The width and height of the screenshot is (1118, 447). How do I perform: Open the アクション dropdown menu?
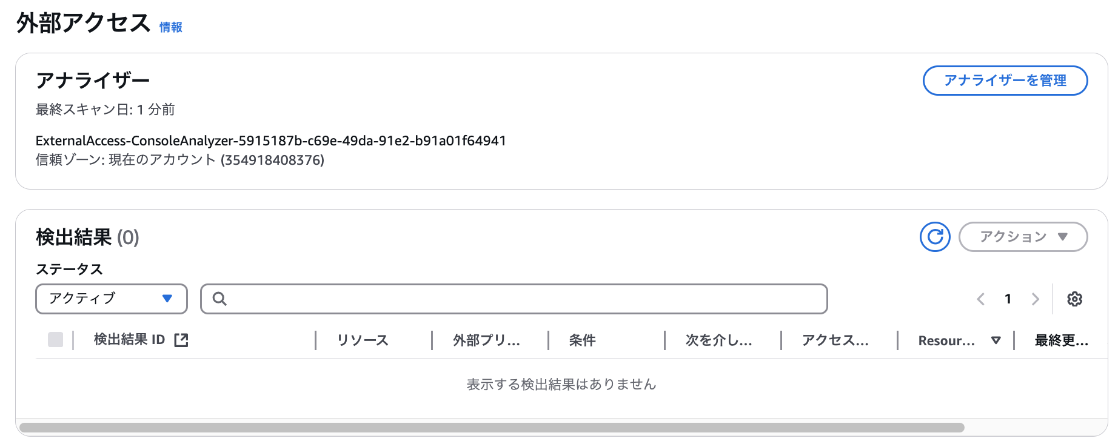tap(1023, 237)
